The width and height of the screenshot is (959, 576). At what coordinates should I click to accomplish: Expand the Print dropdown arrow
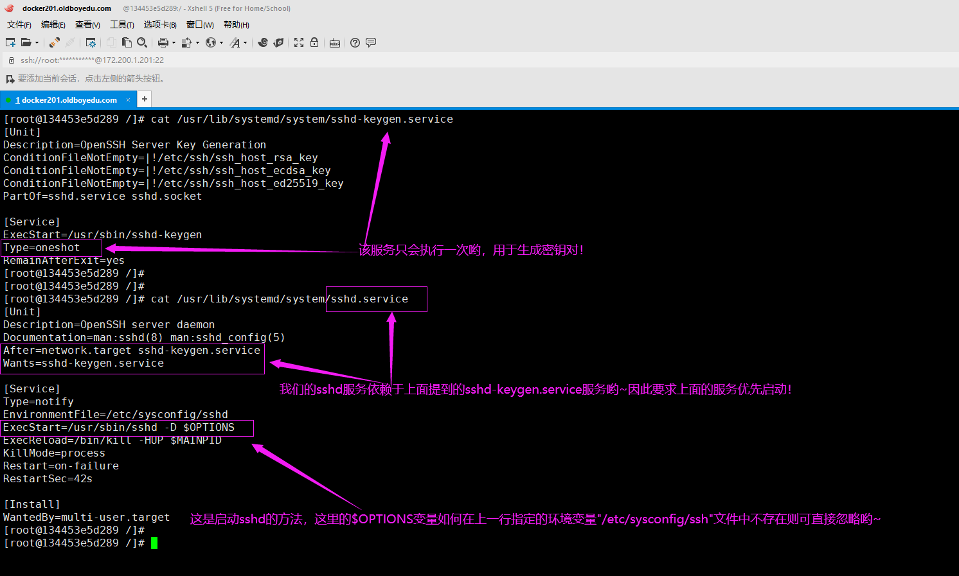pyautogui.click(x=174, y=43)
